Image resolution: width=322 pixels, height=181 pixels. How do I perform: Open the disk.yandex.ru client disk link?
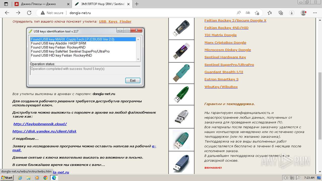44,131
